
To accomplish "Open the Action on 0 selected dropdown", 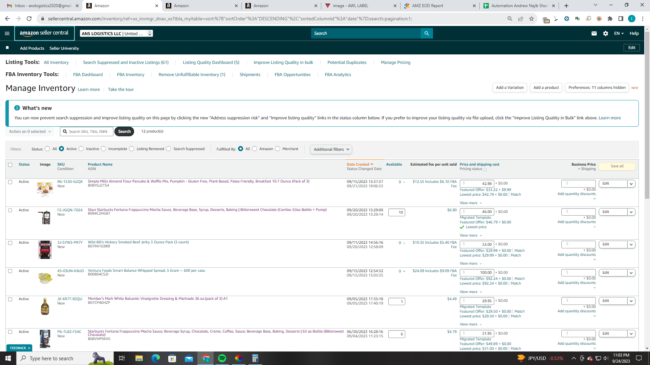I will pyautogui.click(x=30, y=131).
